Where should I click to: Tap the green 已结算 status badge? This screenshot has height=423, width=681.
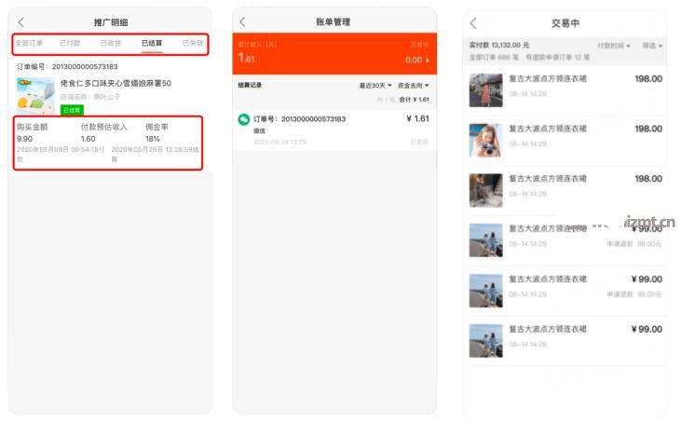[72, 110]
